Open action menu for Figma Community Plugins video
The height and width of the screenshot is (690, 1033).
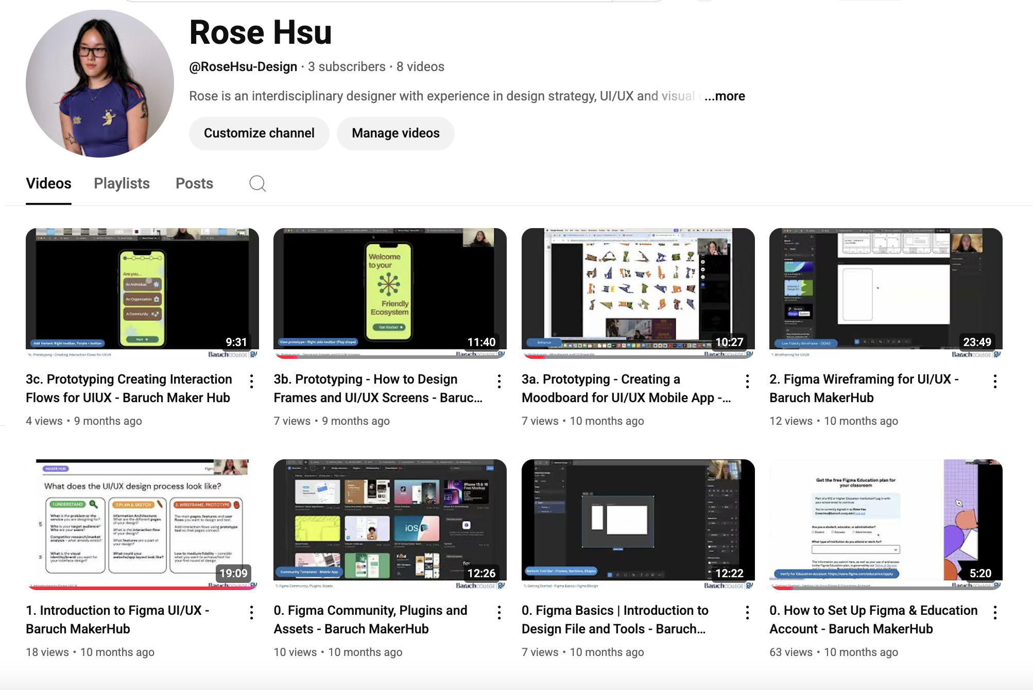(x=499, y=612)
